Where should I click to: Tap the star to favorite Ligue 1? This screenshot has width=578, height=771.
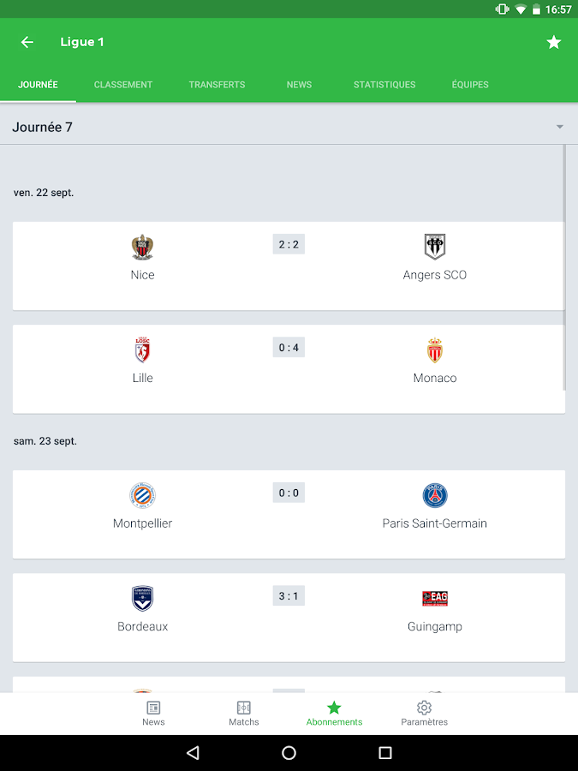pyautogui.click(x=554, y=41)
